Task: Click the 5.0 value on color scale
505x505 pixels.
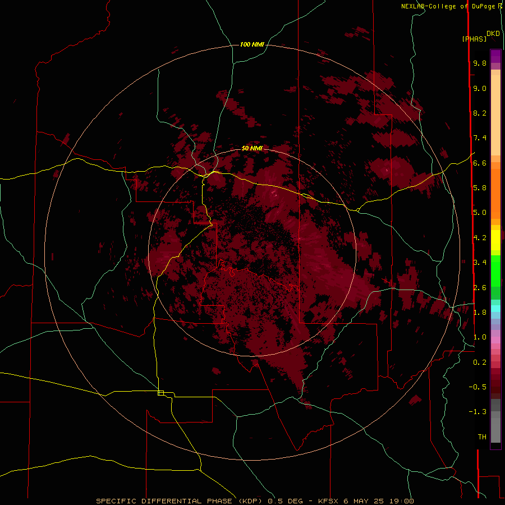Action: 480,213
